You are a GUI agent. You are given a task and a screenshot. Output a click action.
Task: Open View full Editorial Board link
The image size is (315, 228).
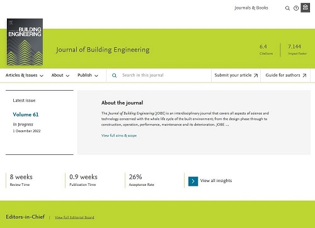74,217
